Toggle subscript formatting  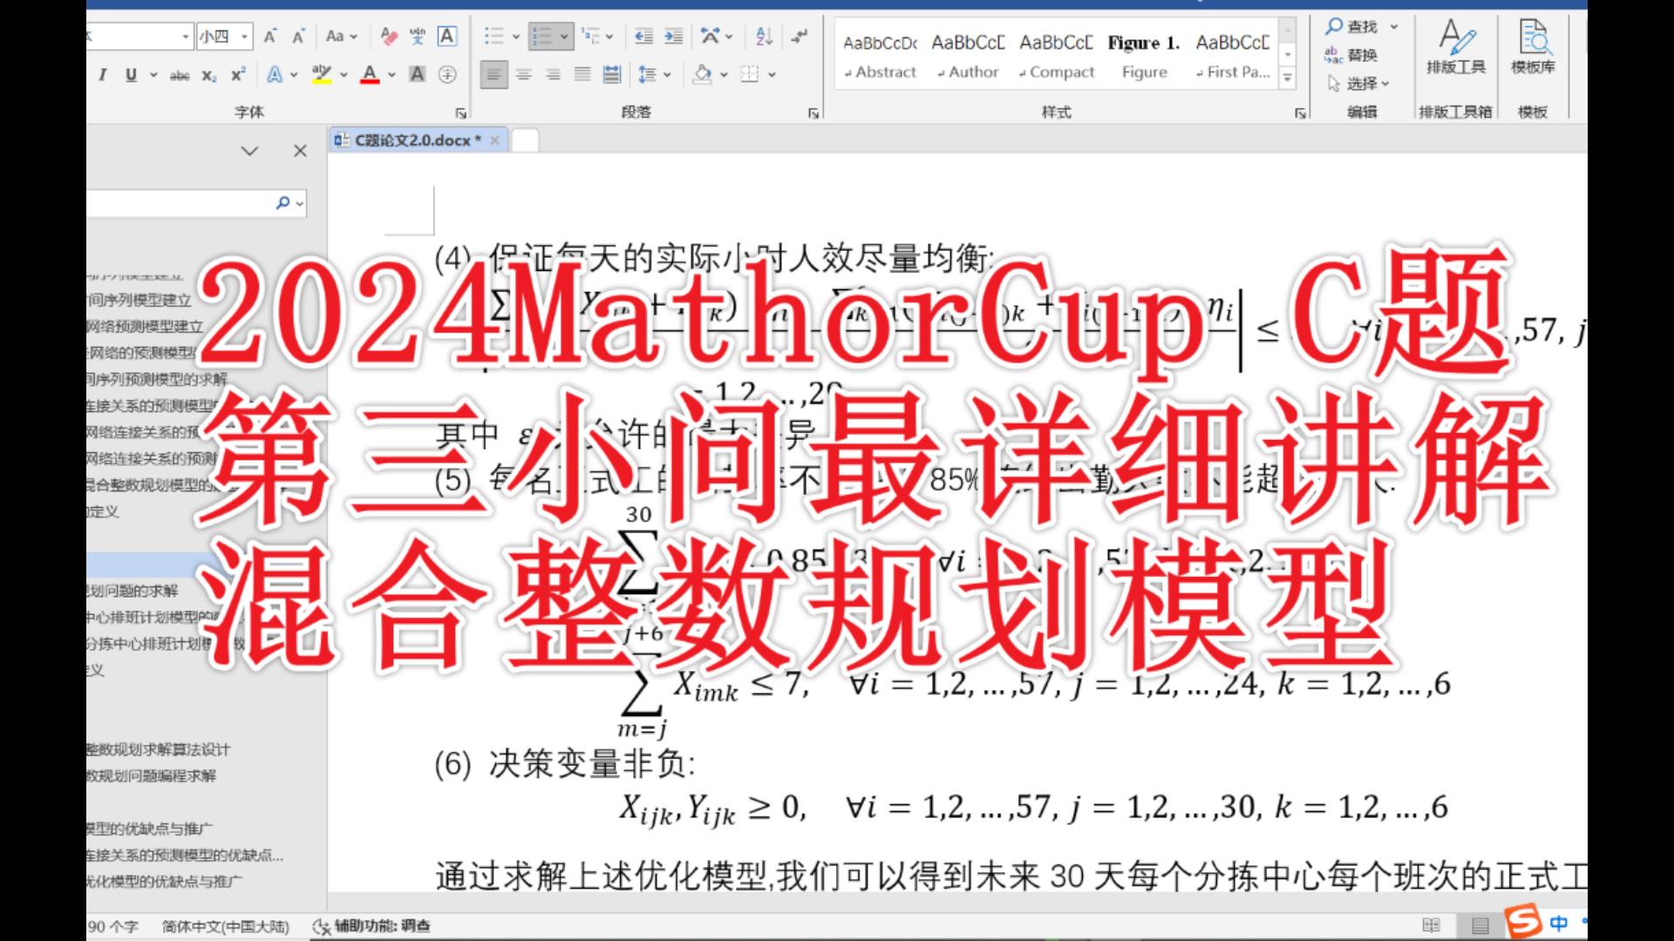tap(209, 75)
